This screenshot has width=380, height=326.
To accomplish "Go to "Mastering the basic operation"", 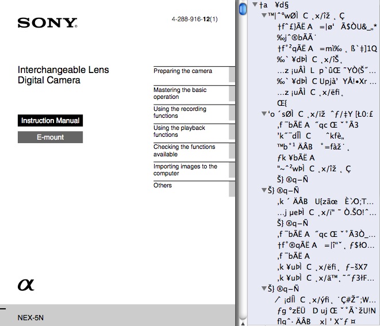I will click(x=180, y=93).
